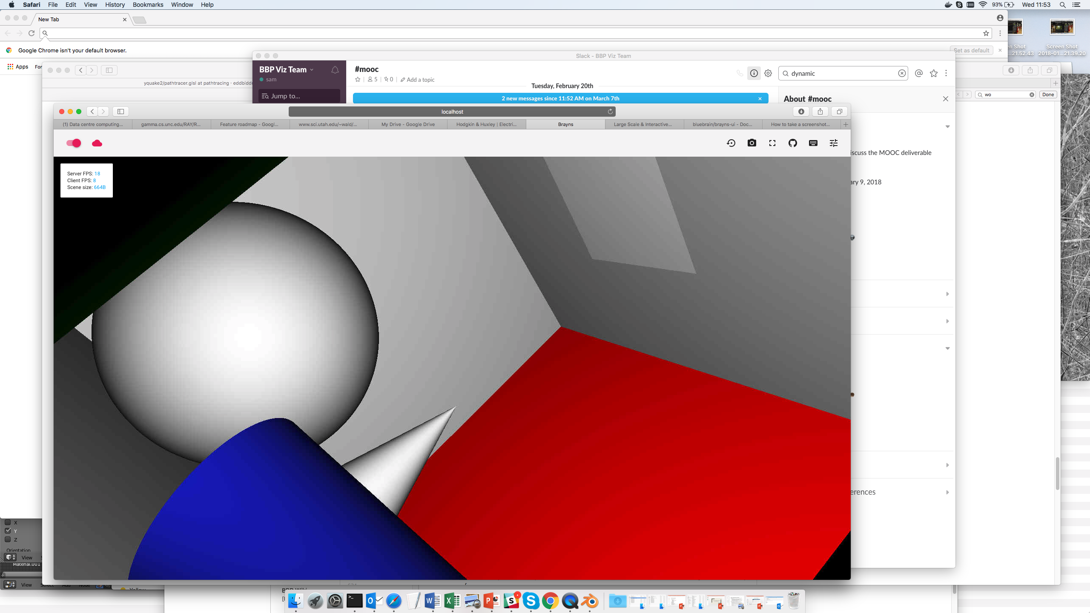The height and width of the screenshot is (613, 1090).
Task: Switch to My Drive - Google Drive tab
Action: point(408,124)
